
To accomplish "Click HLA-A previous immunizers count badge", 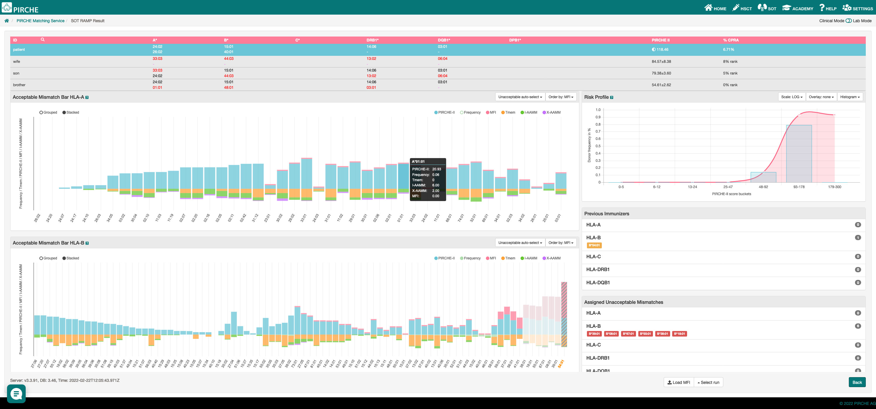I will pyautogui.click(x=858, y=225).
